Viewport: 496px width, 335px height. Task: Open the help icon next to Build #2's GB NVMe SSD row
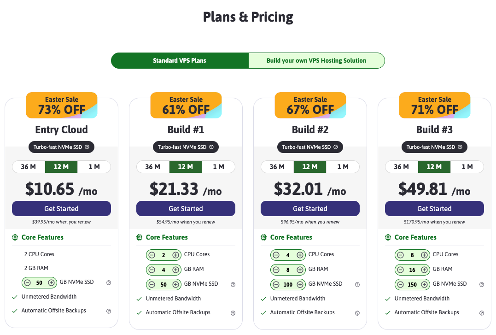click(357, 284)
